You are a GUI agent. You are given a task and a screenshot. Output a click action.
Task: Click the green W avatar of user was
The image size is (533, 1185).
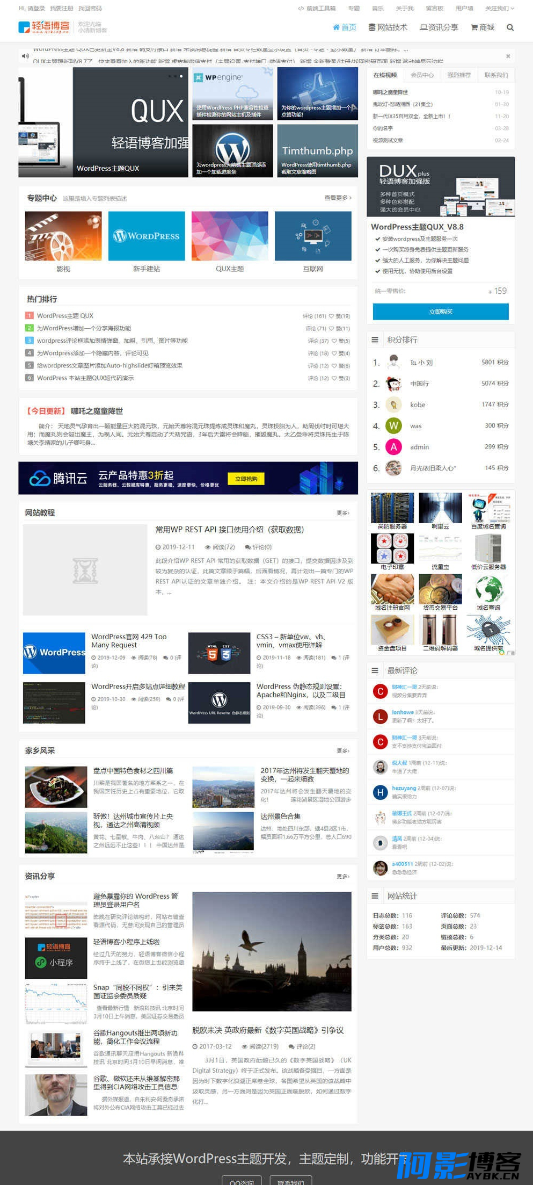[x=393, y=425]
